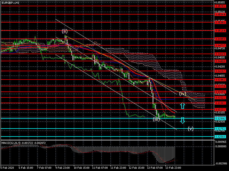Click the 7 Feb 07:00 time label
The height and width of the screenshot is (171, 229).
tap(44, 168)
